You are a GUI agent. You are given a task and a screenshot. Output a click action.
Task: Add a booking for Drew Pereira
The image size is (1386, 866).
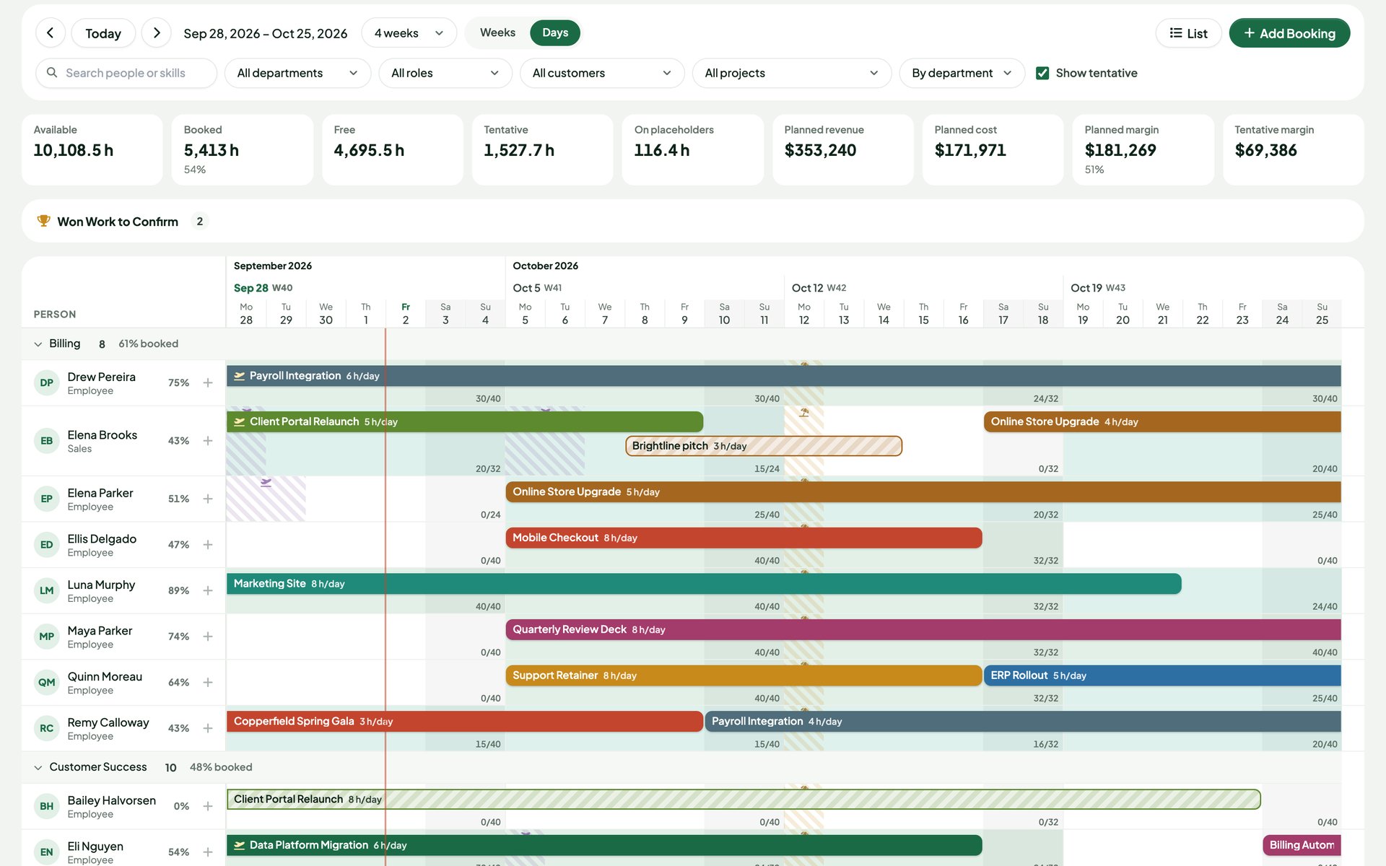(x=208, y=382)
